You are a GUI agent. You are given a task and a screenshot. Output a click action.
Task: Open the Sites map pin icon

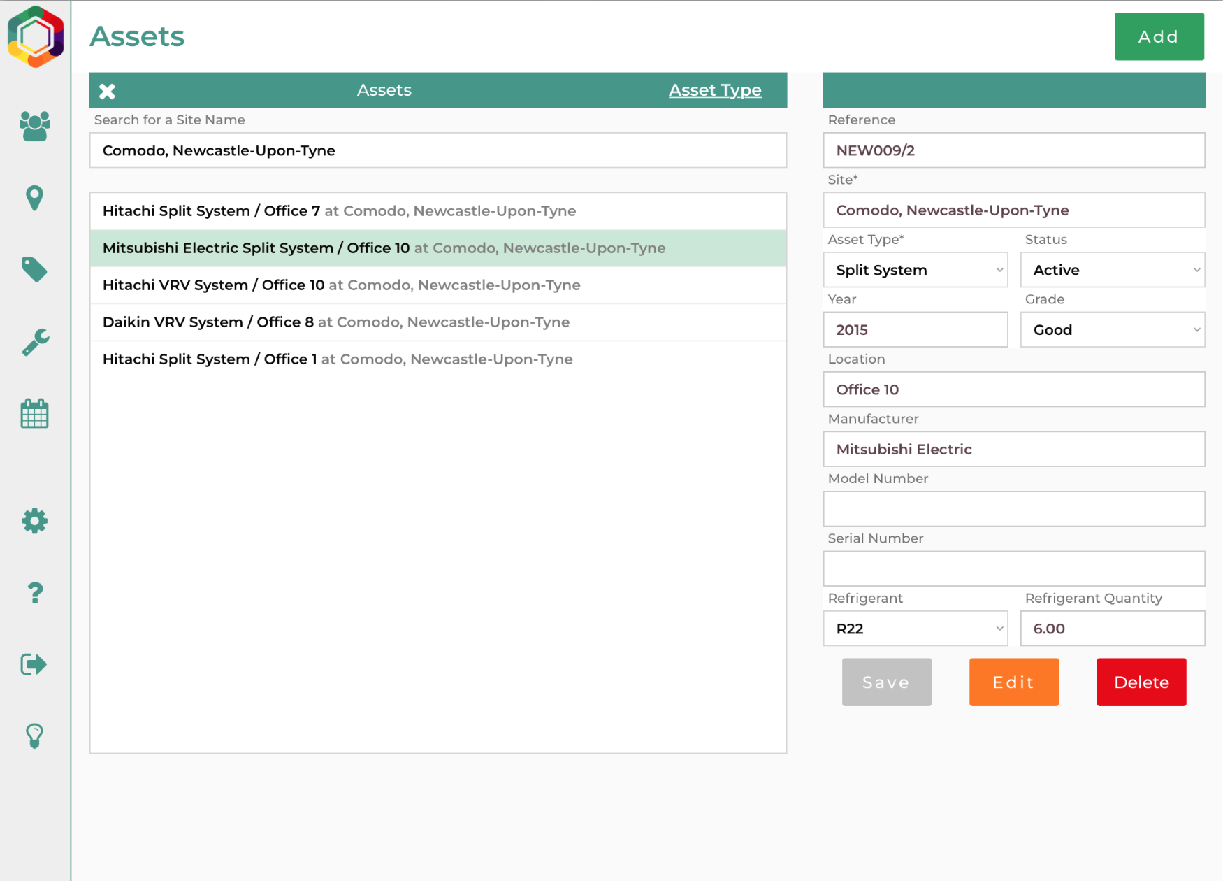[35, 199]
